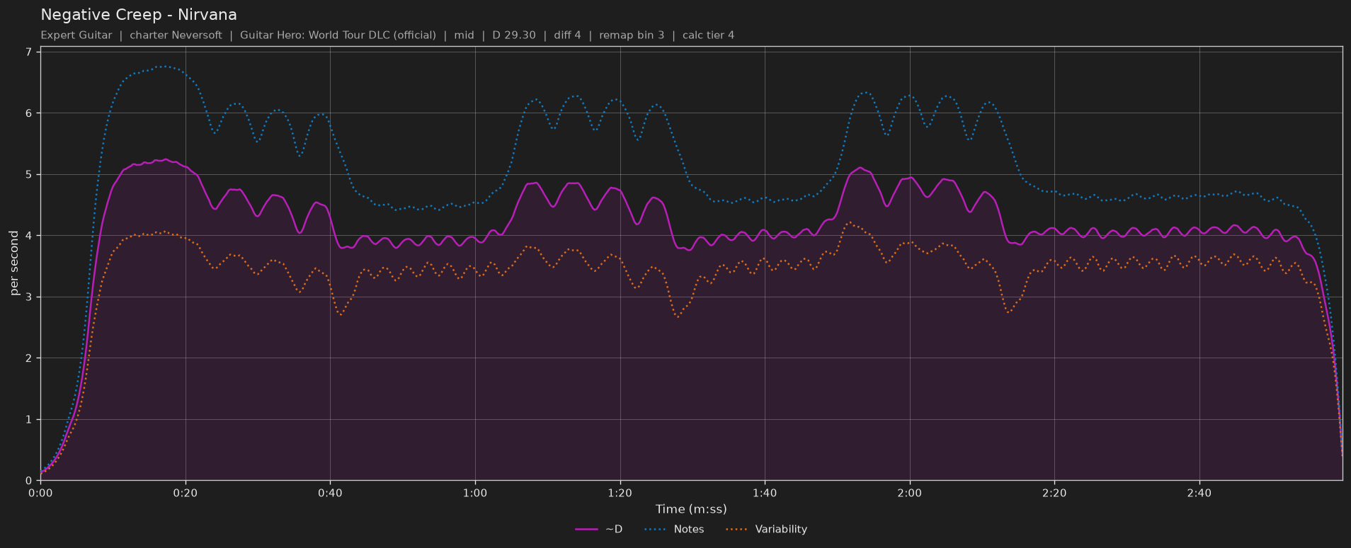Click the '0:20' x-axis tick label
The width and height of the screenshot is (1351, 548).
point(186,493)
